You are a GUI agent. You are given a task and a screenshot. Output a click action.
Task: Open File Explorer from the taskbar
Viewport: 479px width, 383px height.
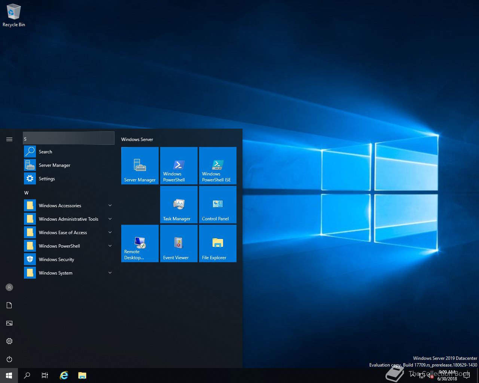pyautogui.click(x=82, y=376)
